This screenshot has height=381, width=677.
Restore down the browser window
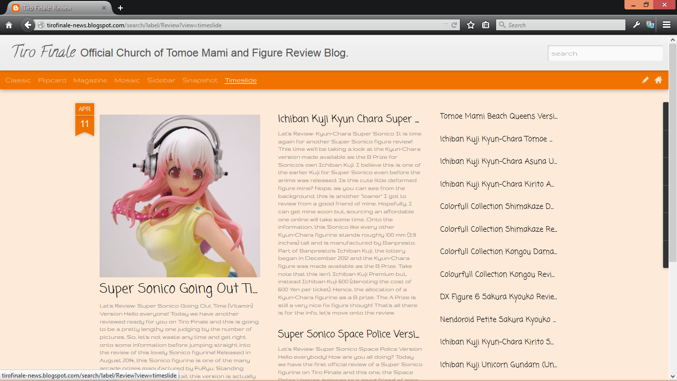646,4
